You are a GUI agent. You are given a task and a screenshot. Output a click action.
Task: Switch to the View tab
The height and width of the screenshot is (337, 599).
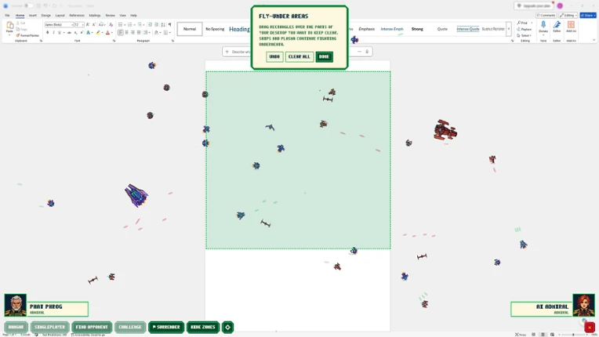click(x=122, y=15)
